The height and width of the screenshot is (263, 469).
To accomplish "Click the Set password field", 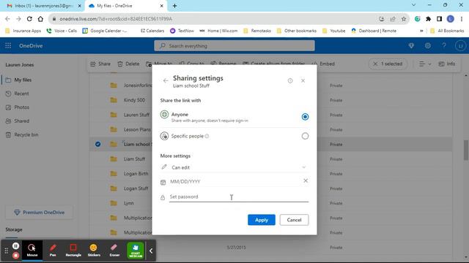I will pos(239,197).
